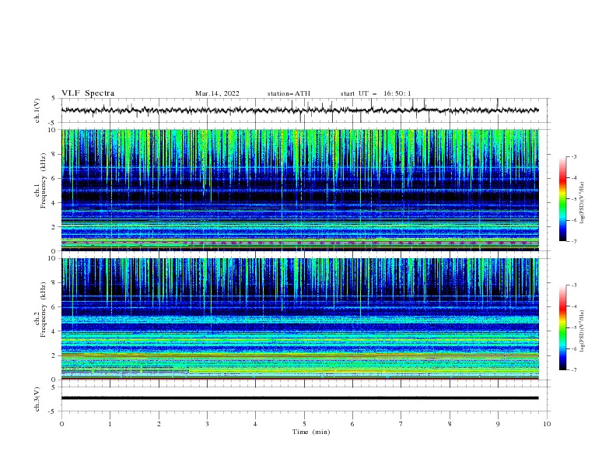Click the ch.1 spectrogram "4" kHz tick label
This screenshot has width=616, height=476.
[55, 203]
